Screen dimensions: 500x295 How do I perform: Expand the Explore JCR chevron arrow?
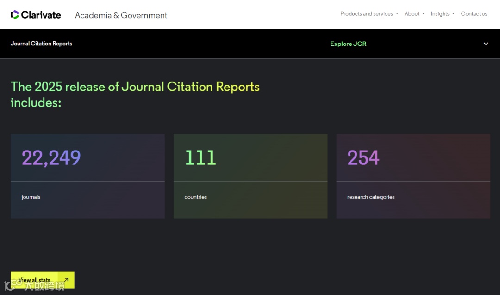tap(486, 44)
